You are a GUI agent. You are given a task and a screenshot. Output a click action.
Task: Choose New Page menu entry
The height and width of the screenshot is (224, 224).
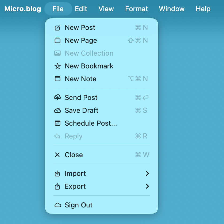[x=102, y=40]
